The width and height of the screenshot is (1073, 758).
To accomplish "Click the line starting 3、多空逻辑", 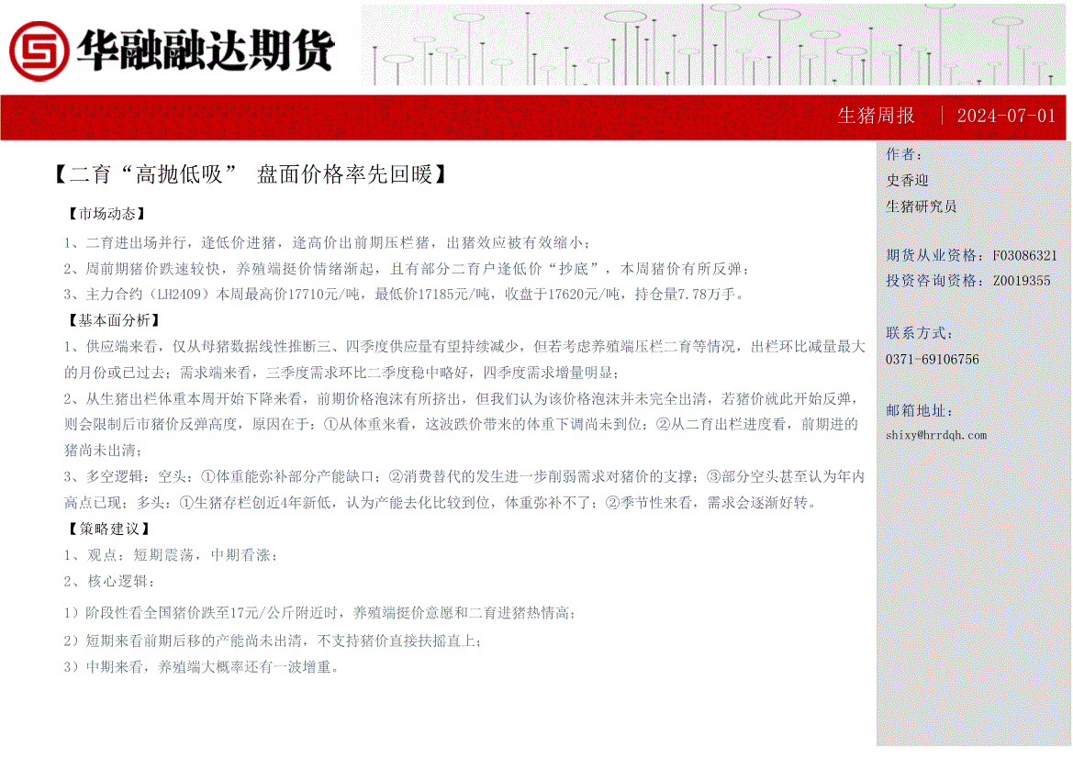I will [x=464, y=476].
